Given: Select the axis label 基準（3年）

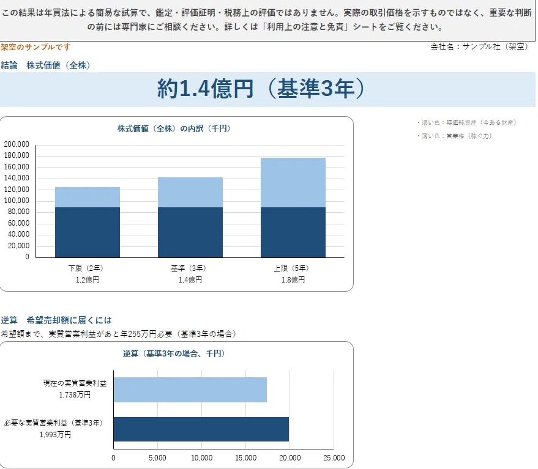Looking at the screenshot, I should coord(189,268).
